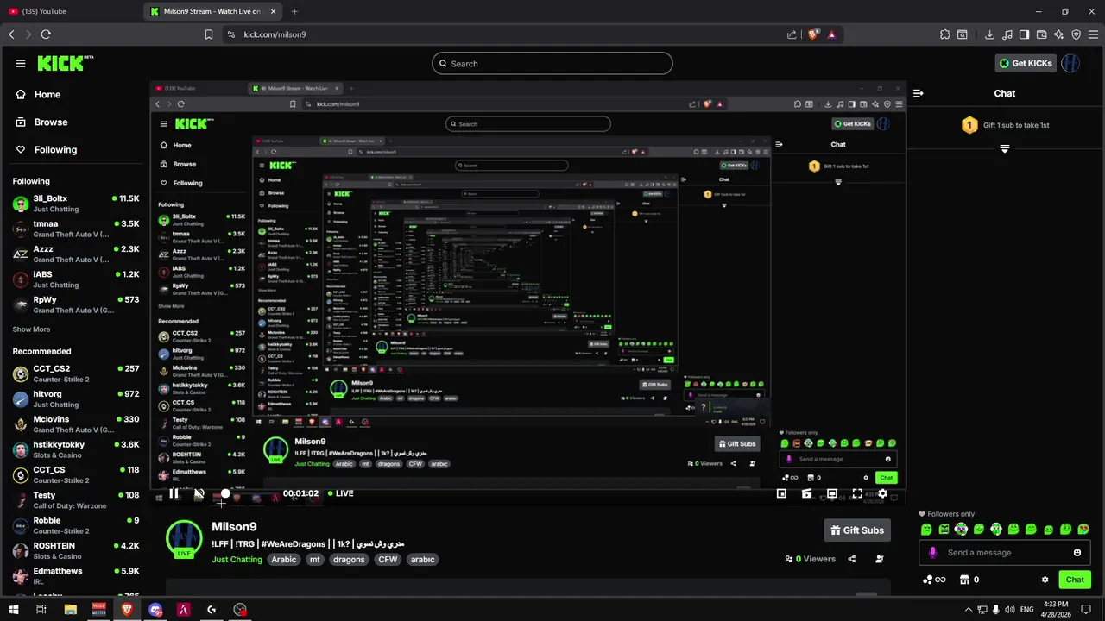1105x621 pixels.
Task: Pause the live stream
Action: [x=174, y=493]
